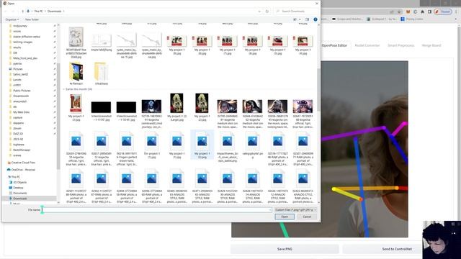Click the Downloads breadcrumb in the address bar
Screen dimensions: 461x259
(x=55, y=12)
